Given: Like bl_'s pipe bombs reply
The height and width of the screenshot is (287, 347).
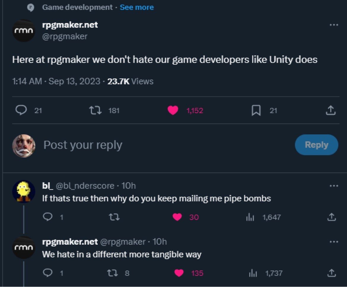Looking at the screenshot, I should tap(177, 217).
